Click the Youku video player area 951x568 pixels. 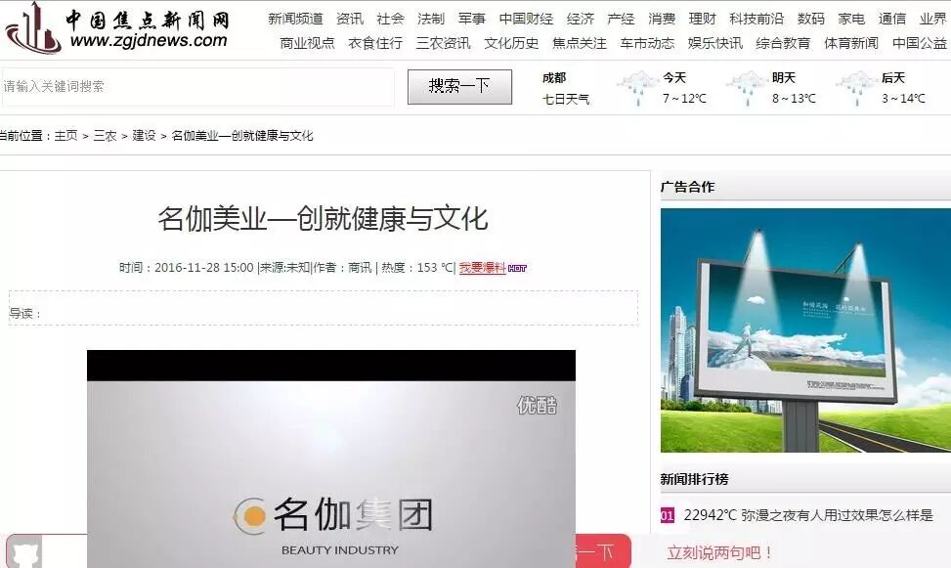[331, 459]
